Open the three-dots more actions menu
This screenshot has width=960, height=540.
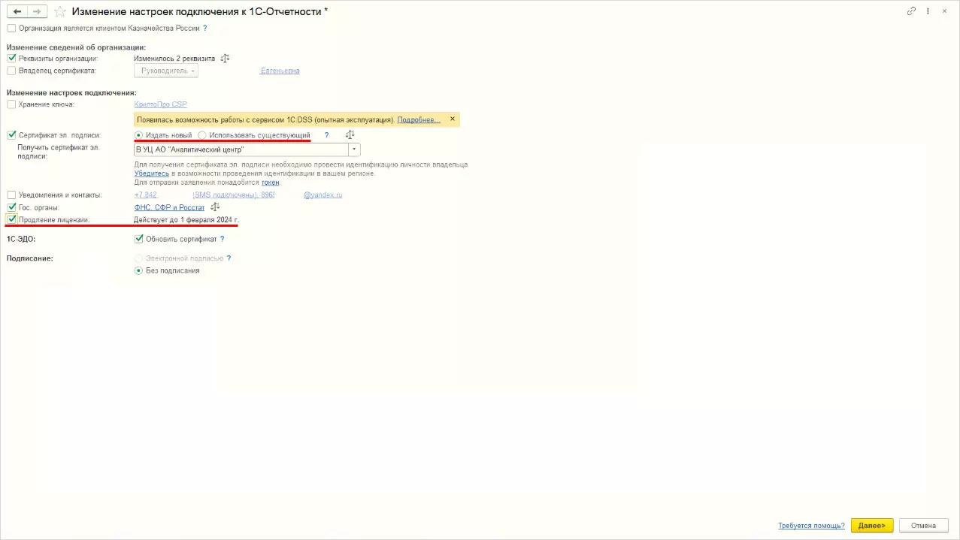(x=929, y=11)
